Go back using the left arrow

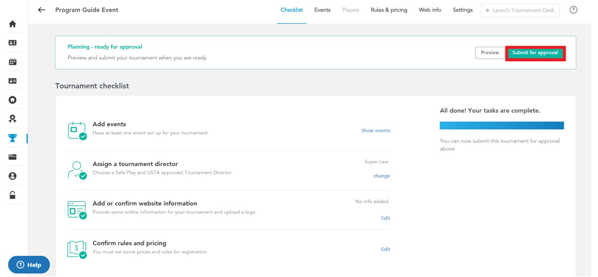tap(42, 10)
